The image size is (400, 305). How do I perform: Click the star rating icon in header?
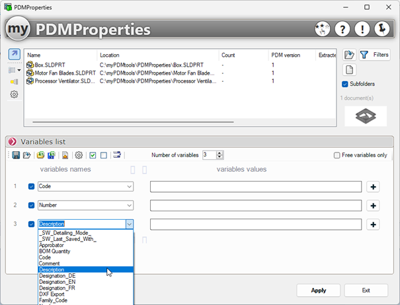322,29
